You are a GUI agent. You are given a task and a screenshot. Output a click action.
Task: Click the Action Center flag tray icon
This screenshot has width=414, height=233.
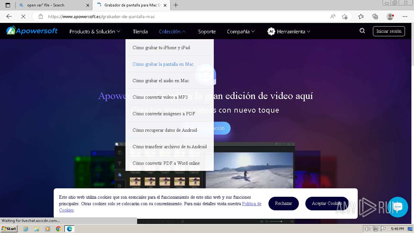pos(383,229)
